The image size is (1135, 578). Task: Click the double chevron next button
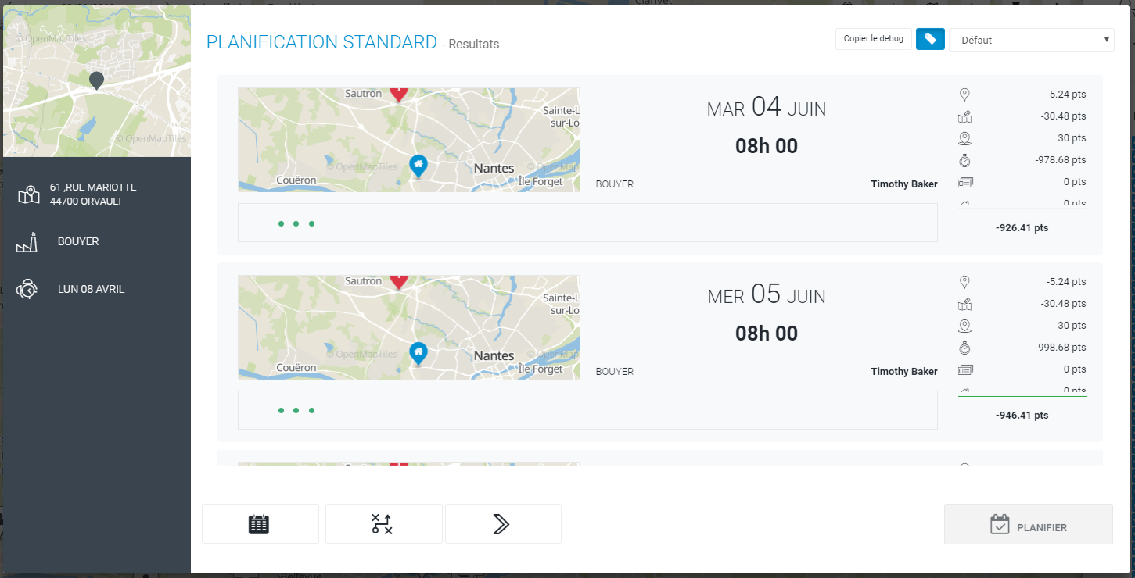point(502,524)
